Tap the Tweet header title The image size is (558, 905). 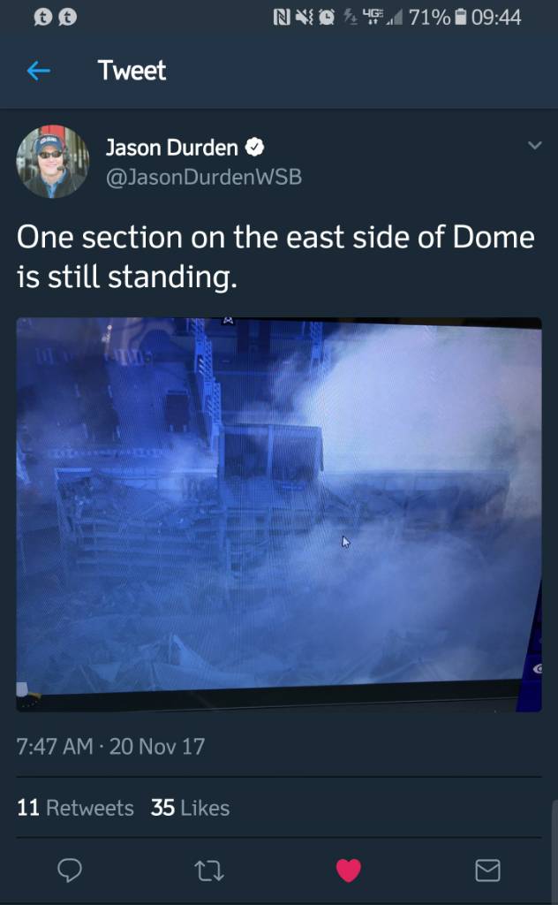132,71
